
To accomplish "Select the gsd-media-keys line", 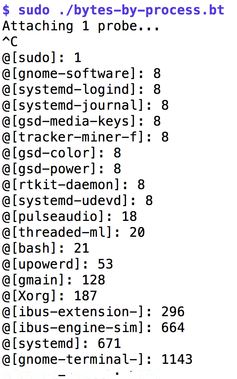I will click(x=81, y=121).
